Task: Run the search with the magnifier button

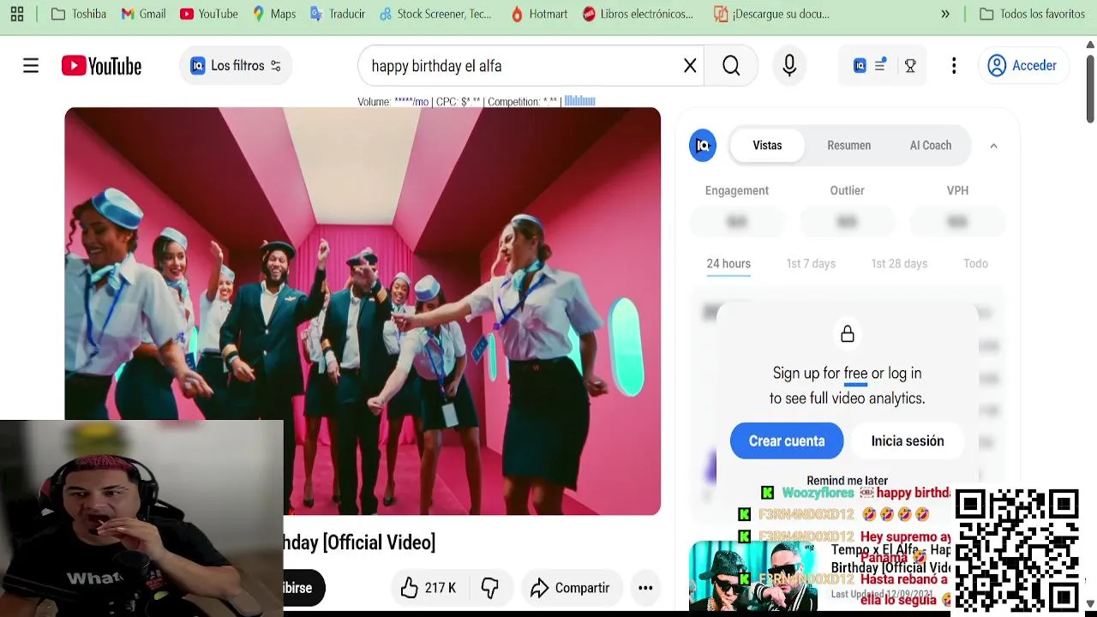Action: click(x=731, y=66)
